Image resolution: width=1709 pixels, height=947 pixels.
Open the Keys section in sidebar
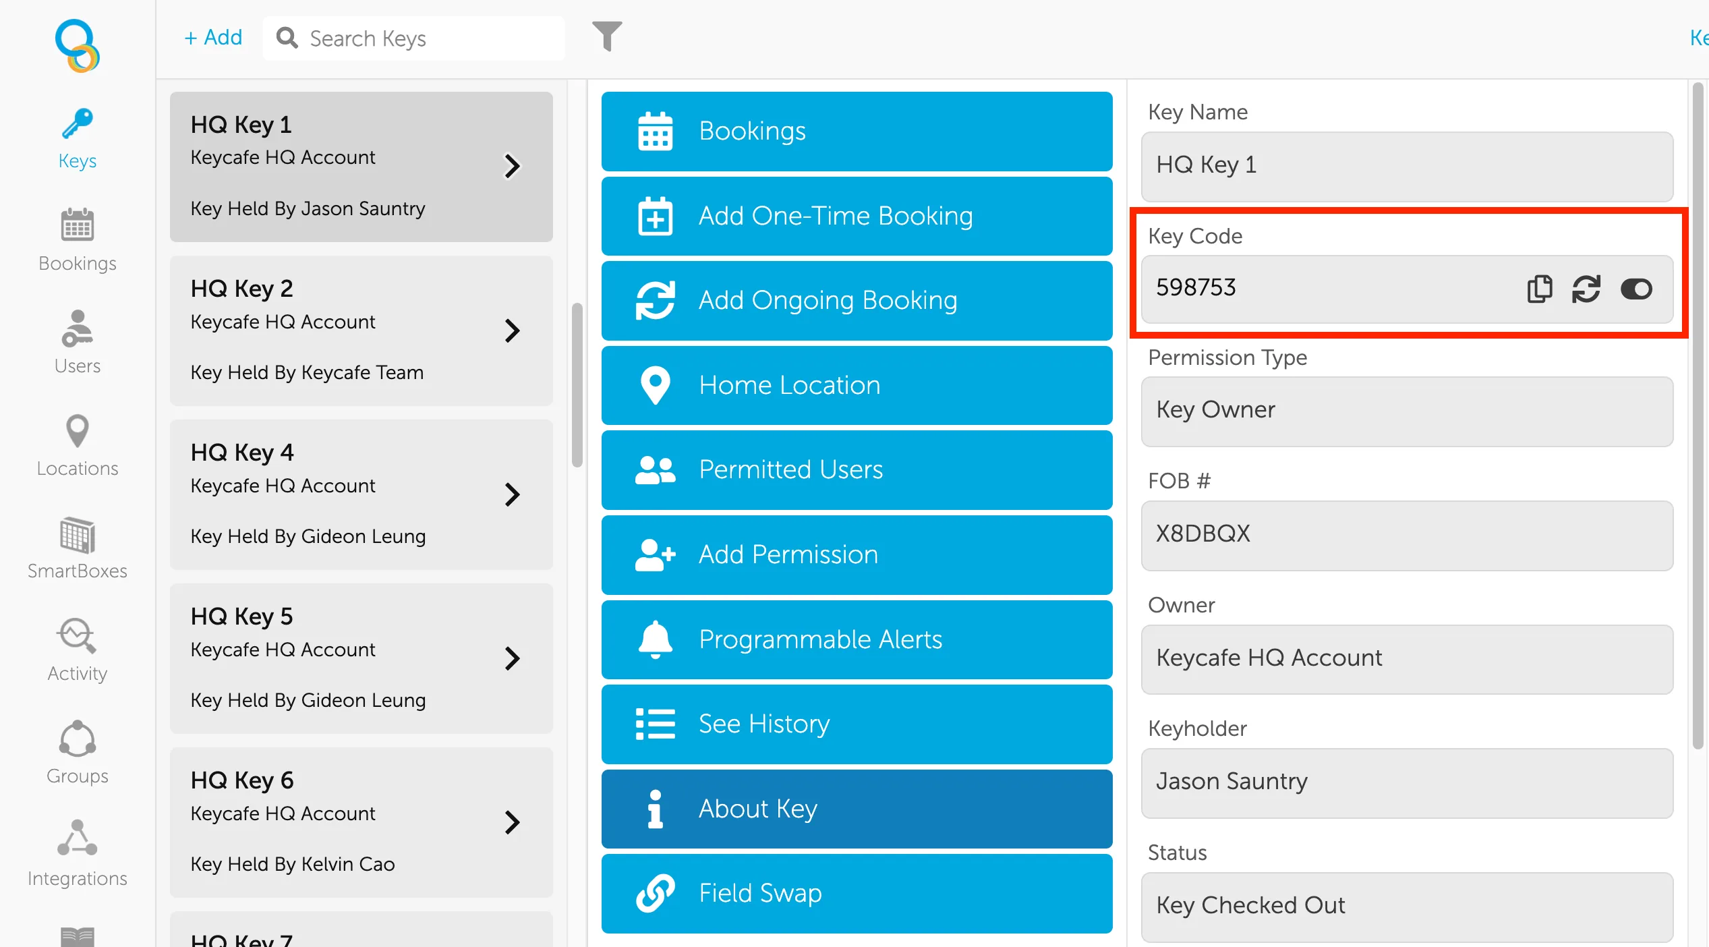pyautogui.click(x=78, y=140)
